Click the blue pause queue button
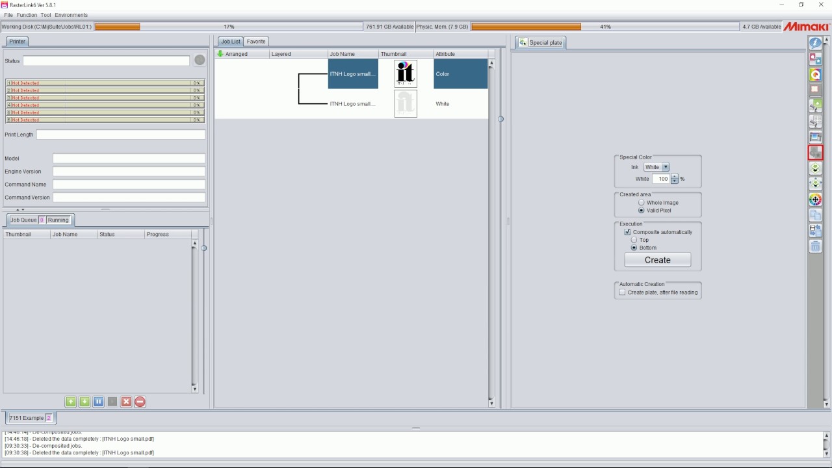 click(x=98, y=402)
